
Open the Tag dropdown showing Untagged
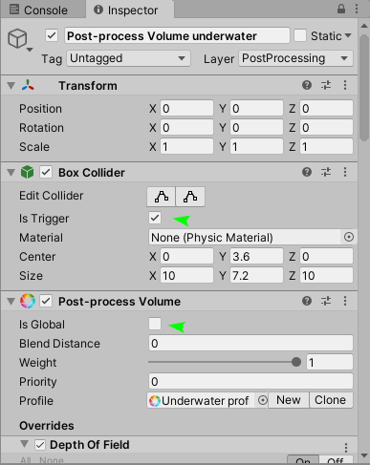coord(128,58)
